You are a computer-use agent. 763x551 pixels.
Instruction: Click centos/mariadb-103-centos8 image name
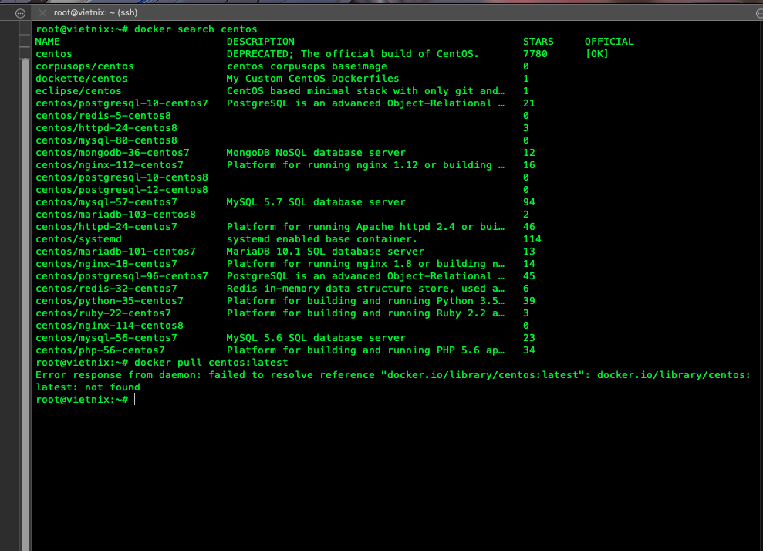[x=115, y=215]
